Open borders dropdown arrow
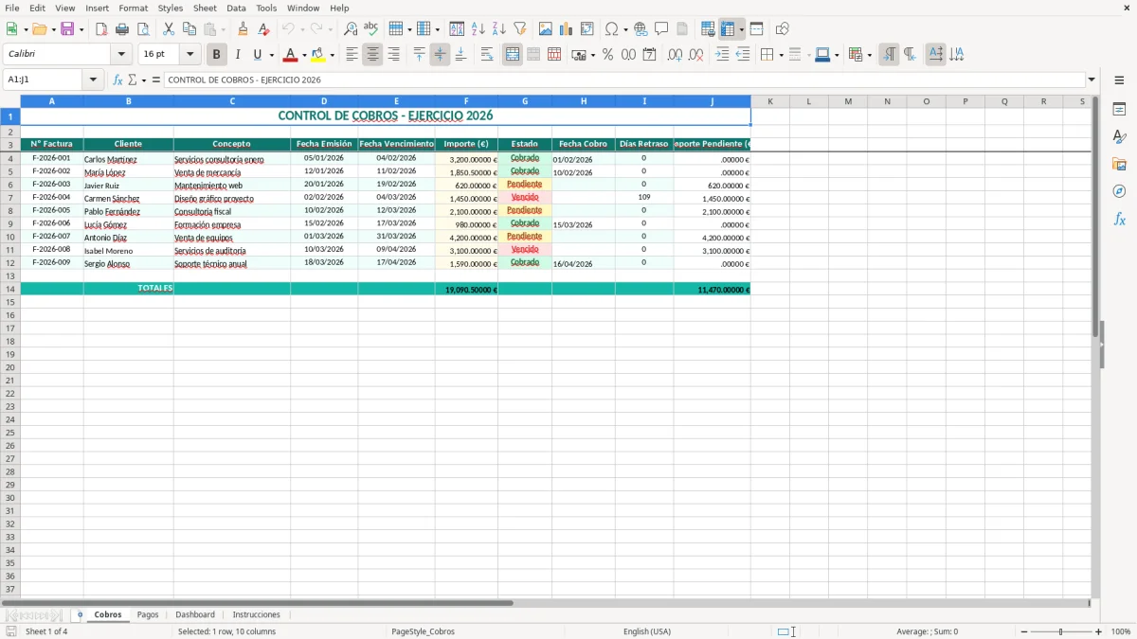This screenshot has width=1137, height=639. pos(780,55)
